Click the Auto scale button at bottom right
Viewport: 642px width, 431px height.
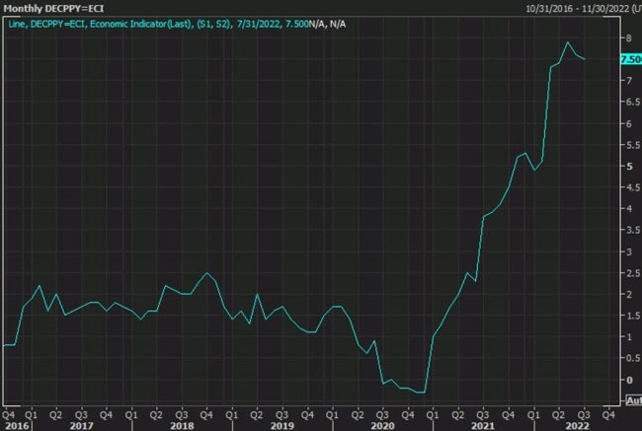[632, 401]
